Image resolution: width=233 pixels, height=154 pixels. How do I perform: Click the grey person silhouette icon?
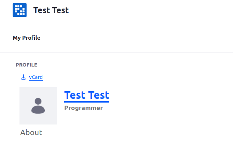pos(38,106)
